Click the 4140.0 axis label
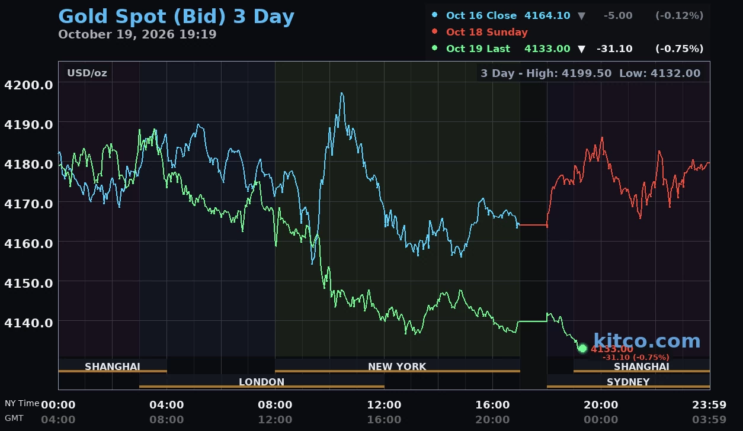The image size is (743, 431). pyautogui.click(x=28, y=323)
